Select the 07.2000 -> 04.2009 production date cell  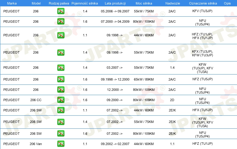(115, 22)
